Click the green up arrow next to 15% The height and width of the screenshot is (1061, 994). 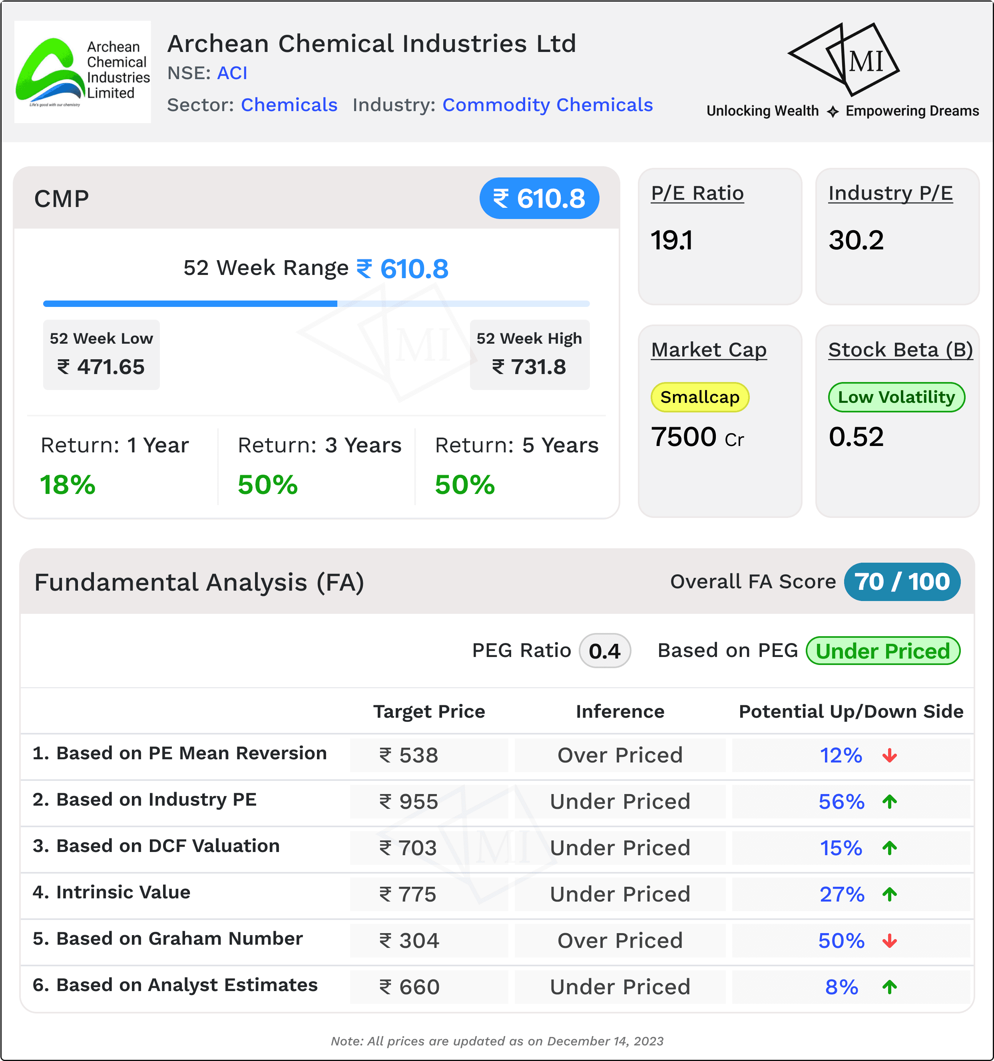pyautogui.click(x=889, y=848)
